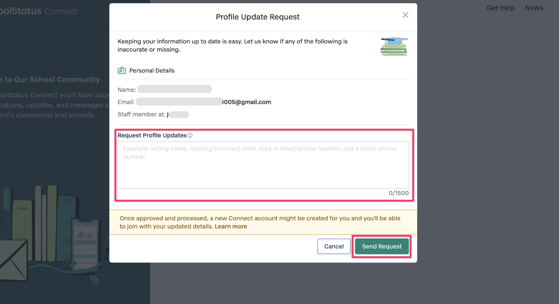Select the SchoolStatus Connect logo

[x=38, y=10]
